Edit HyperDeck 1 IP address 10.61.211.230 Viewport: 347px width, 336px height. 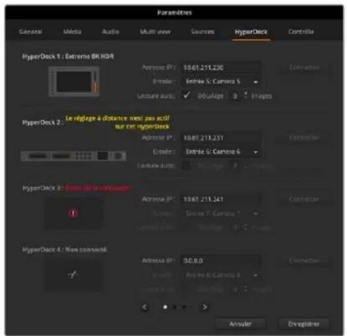coord(221,67)
